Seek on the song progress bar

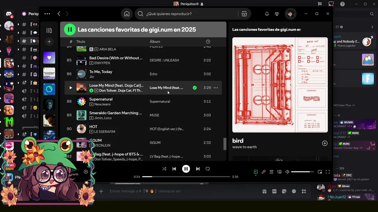186,177
